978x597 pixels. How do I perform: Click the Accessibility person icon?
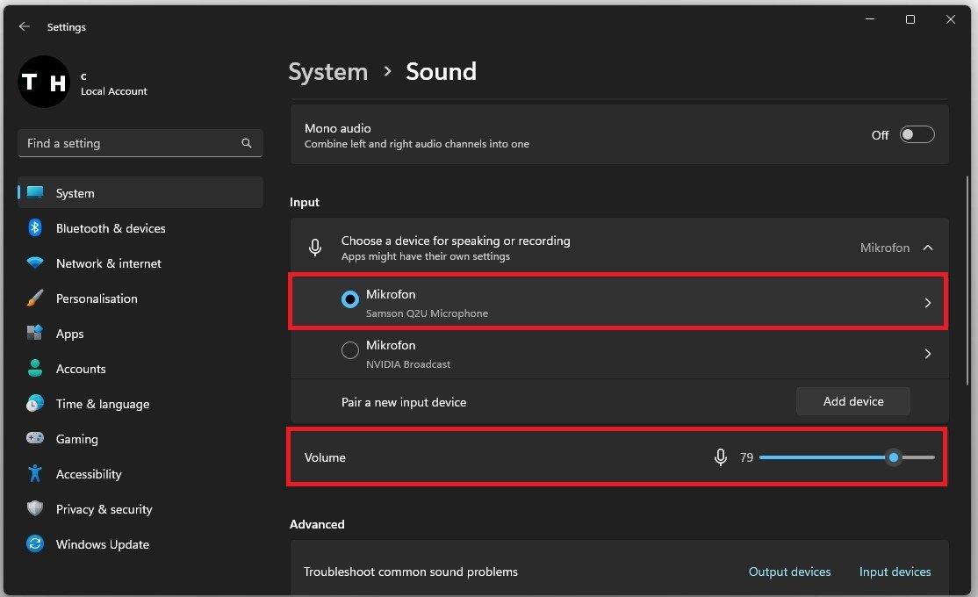point(35,474)
